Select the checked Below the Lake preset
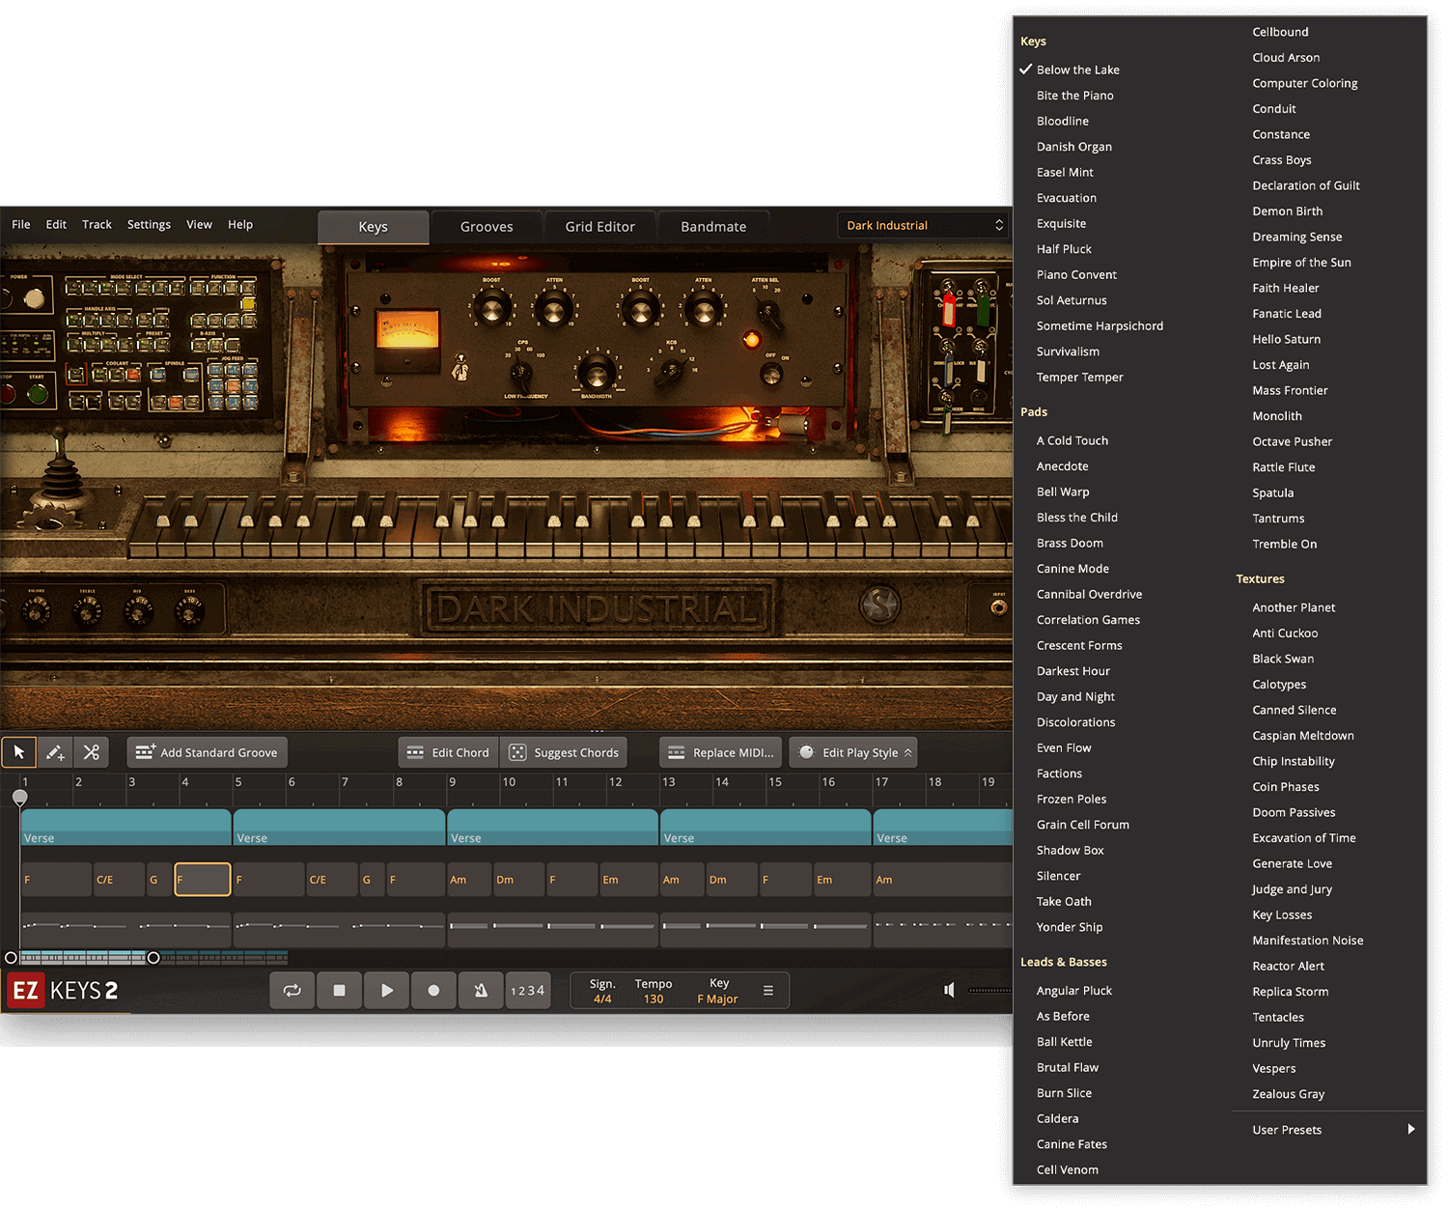Viewport: 1448px width, 1209px height. [1077, 70]
